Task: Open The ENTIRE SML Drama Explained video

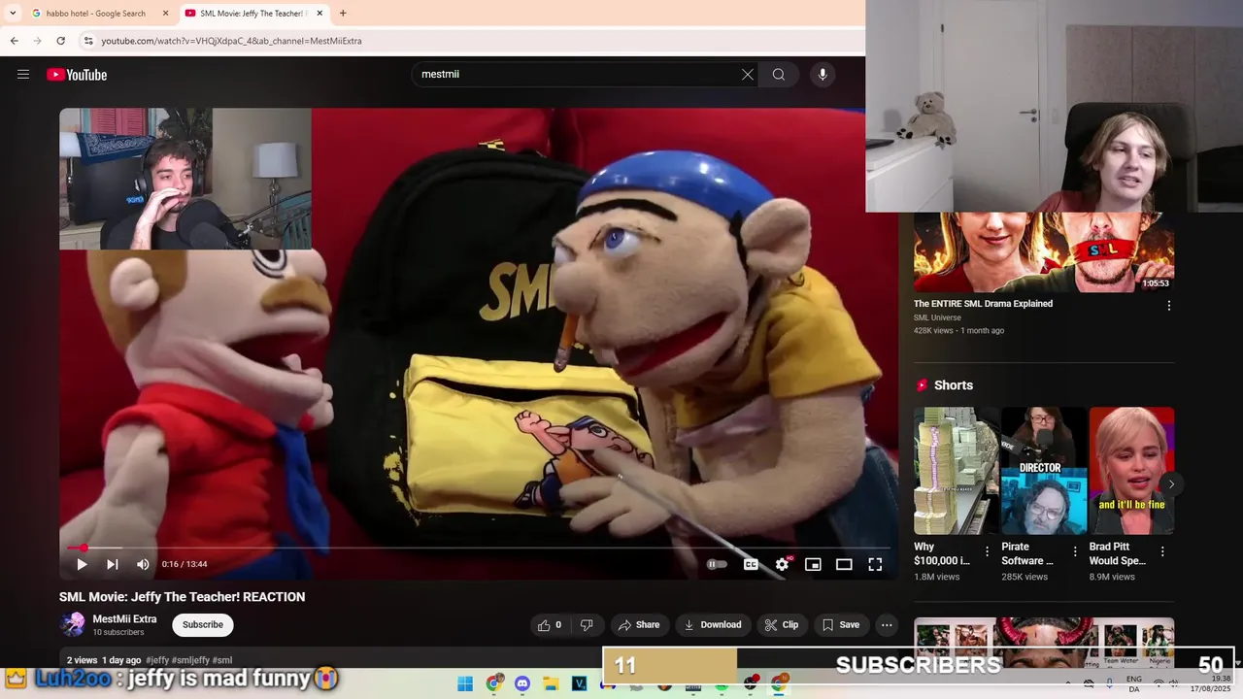Action: 983,304
